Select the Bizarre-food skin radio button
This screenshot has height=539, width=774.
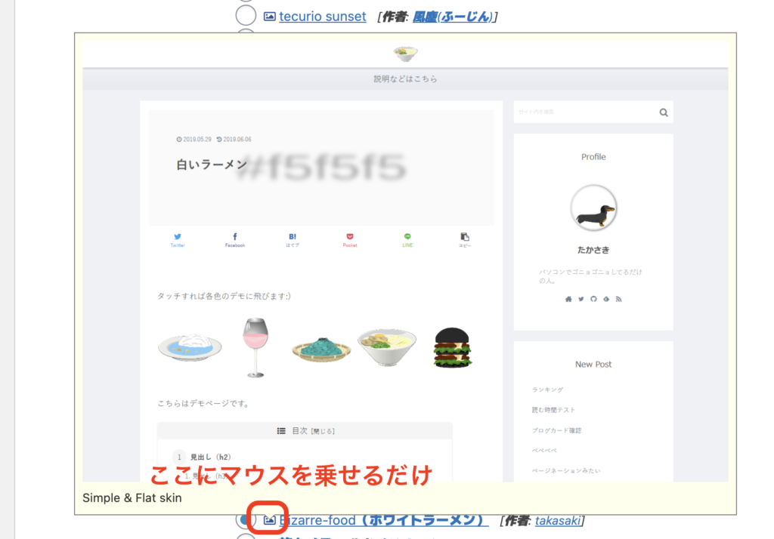[x=246, y=519]
